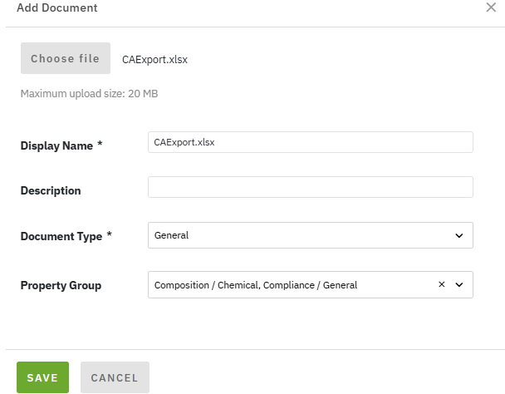Click the Maximum upload size hint text
Screen dimensions: 505x394
pos(89,93)
